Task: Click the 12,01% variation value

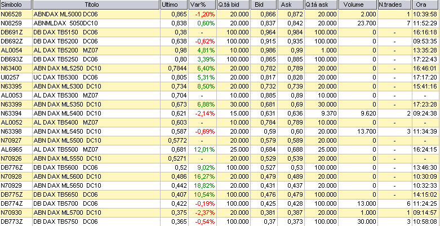Action: (x=204, y=149)
